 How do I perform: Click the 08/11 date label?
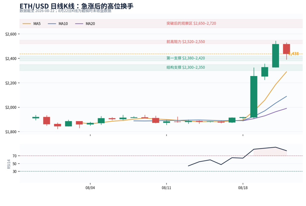[166, 188]
